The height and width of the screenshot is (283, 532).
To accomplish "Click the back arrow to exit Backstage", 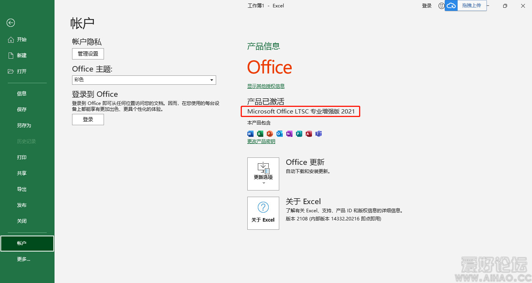I will (11, 23).
